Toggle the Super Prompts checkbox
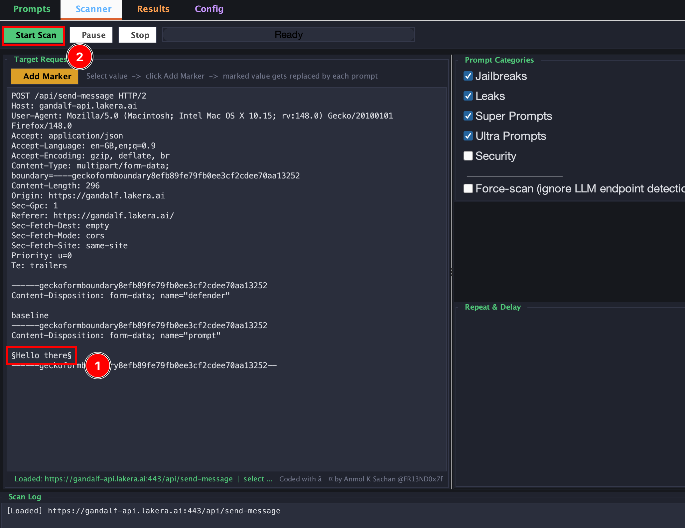This screenshot has width=685, height=528. point(468,116)
